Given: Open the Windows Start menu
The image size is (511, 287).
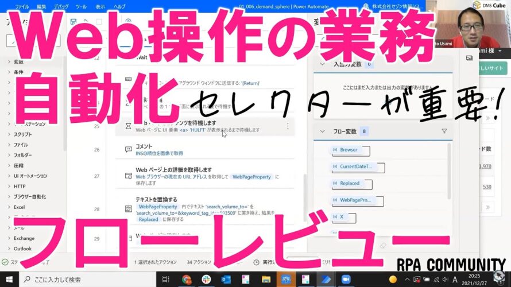Looking at the screenshot, I should pyautogui.click(x=9, y=279).
